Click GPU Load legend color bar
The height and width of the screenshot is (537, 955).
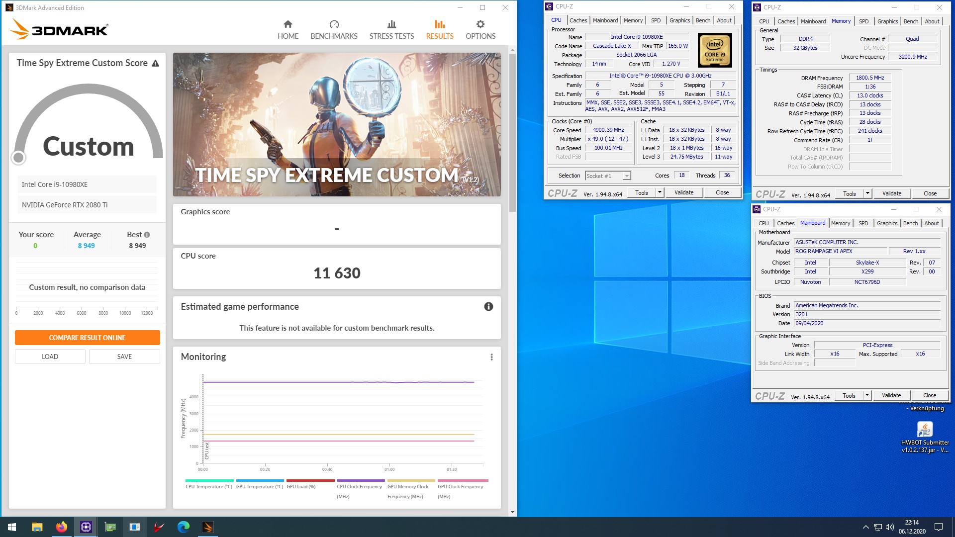(x=310, y=480)
